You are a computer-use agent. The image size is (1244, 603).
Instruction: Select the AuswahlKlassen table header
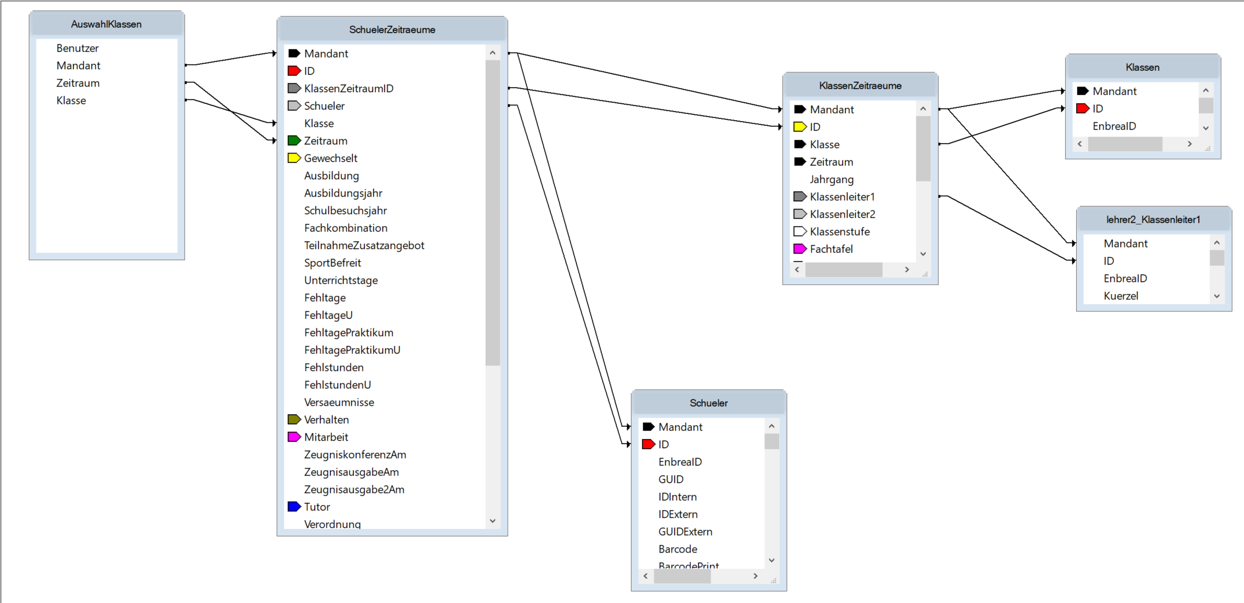[106, 24]
